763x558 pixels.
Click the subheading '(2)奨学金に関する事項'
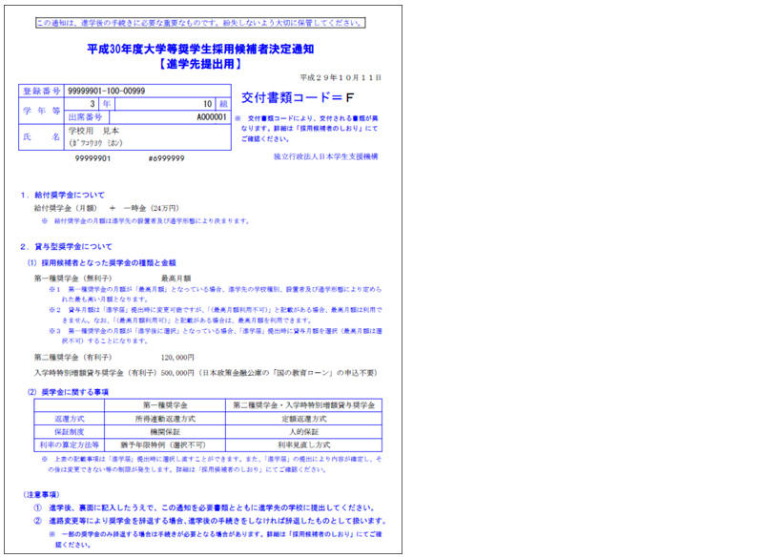pos(68,392)
